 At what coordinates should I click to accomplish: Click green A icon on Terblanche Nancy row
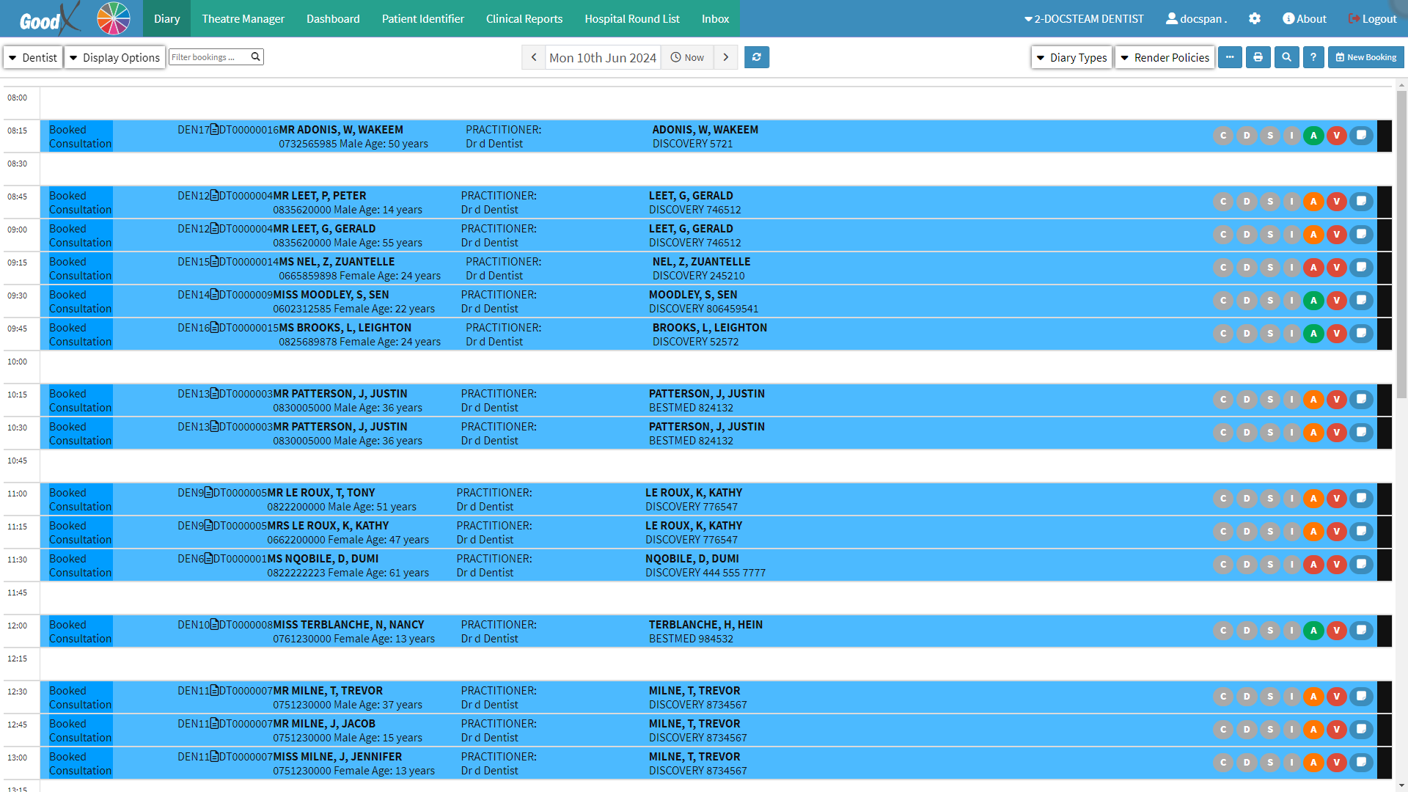(1313, 631)
